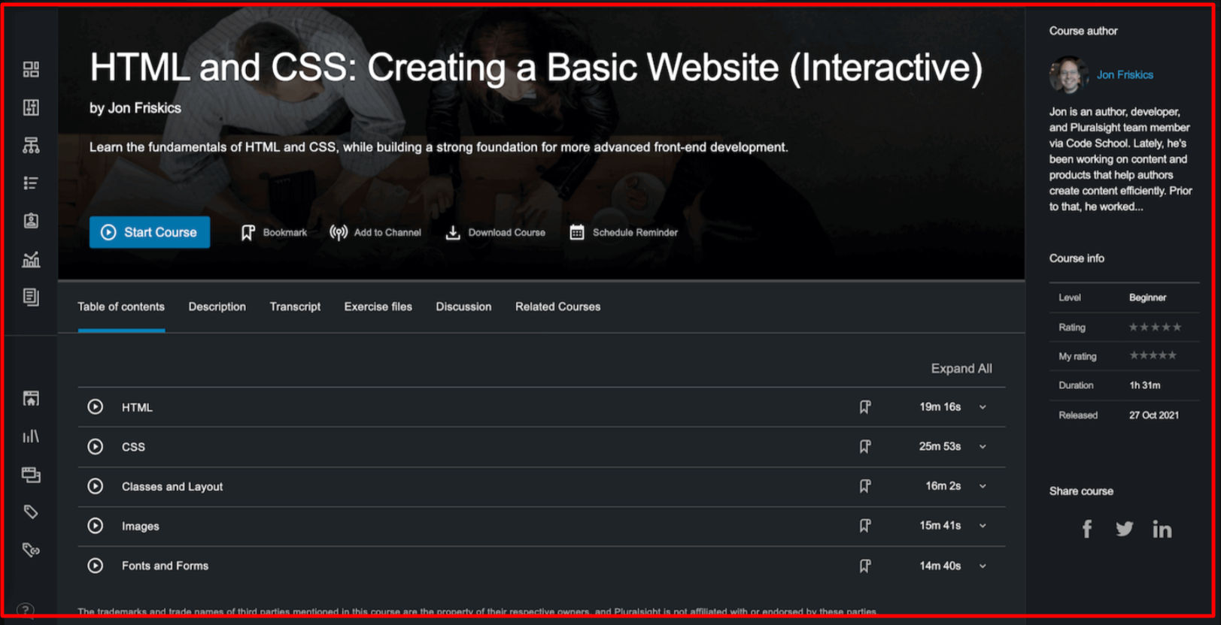Click the library books sidebar icon
Screen dimensions: 1221x625
tap(31, 436)
